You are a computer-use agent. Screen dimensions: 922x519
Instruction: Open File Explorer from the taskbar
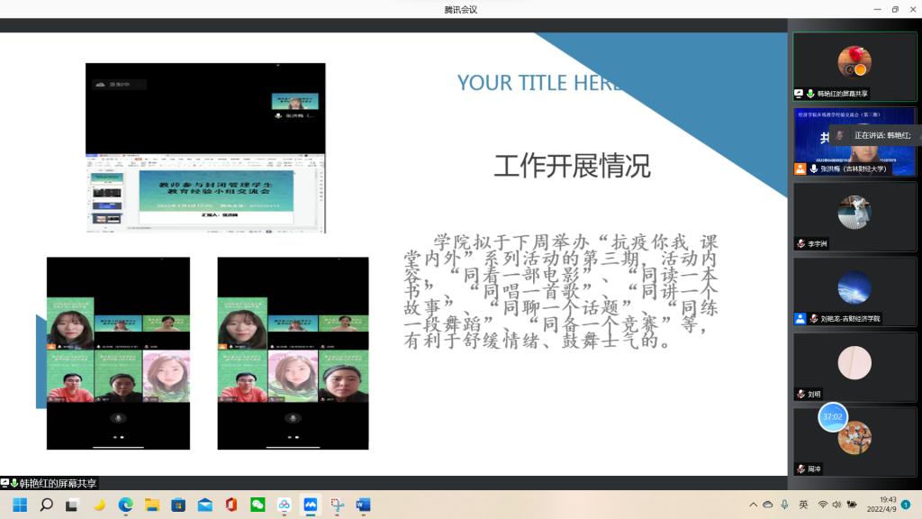pyautogui.click(x=152, y=505)
